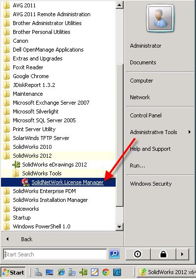This screenshot has height=279, width=196.
Task: Open the Google Chrome folder
Action: (58, 76)
